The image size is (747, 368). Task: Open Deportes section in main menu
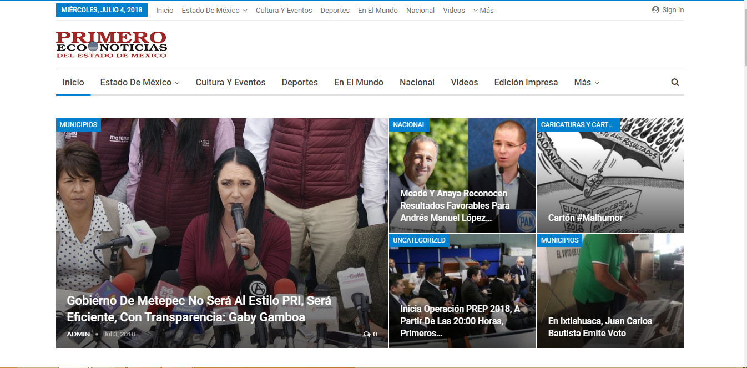(x=300, y=82)
